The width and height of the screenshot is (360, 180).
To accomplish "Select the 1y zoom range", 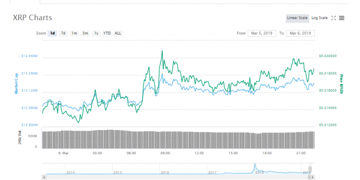I will 96,33.
